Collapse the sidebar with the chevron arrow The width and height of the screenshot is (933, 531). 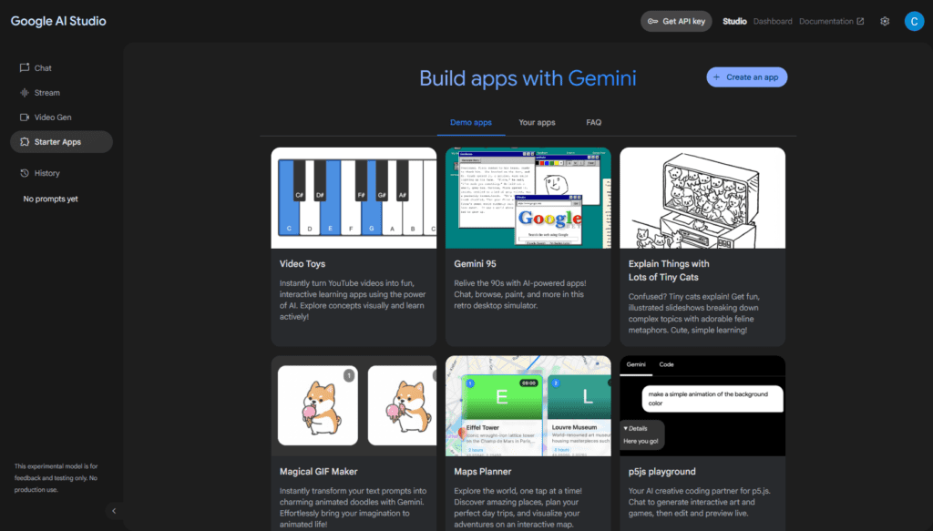pyautogui.click(x=114, y=511)
